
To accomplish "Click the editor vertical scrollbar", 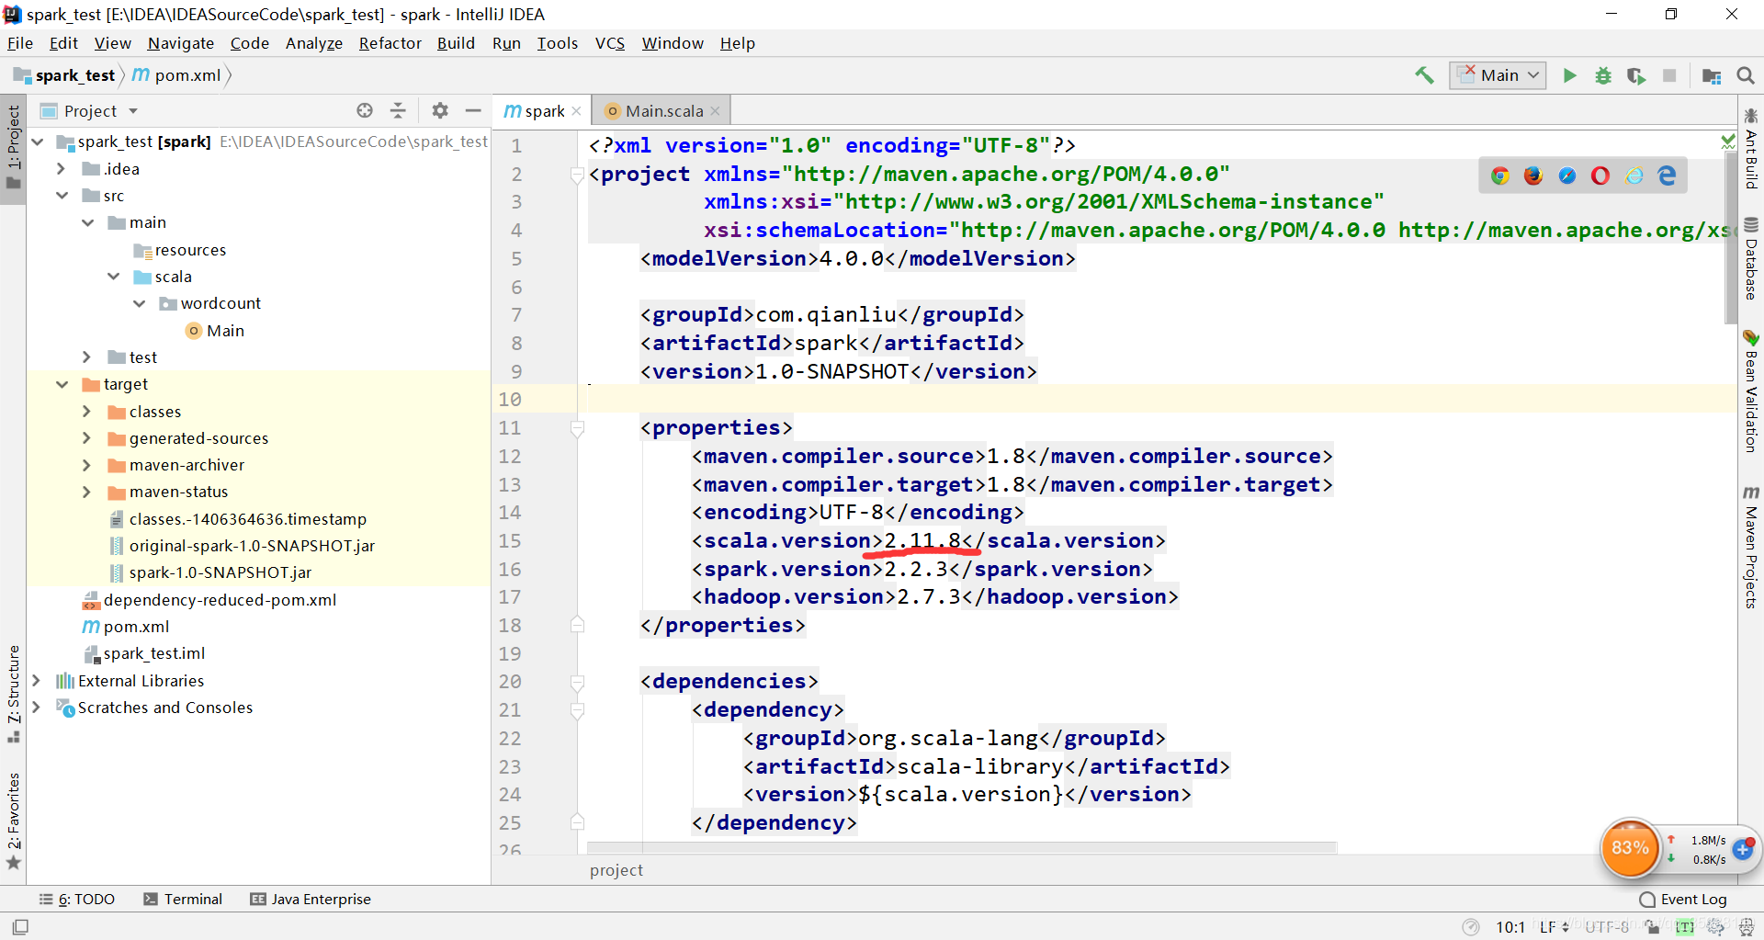I will [x=1730, y=239].
